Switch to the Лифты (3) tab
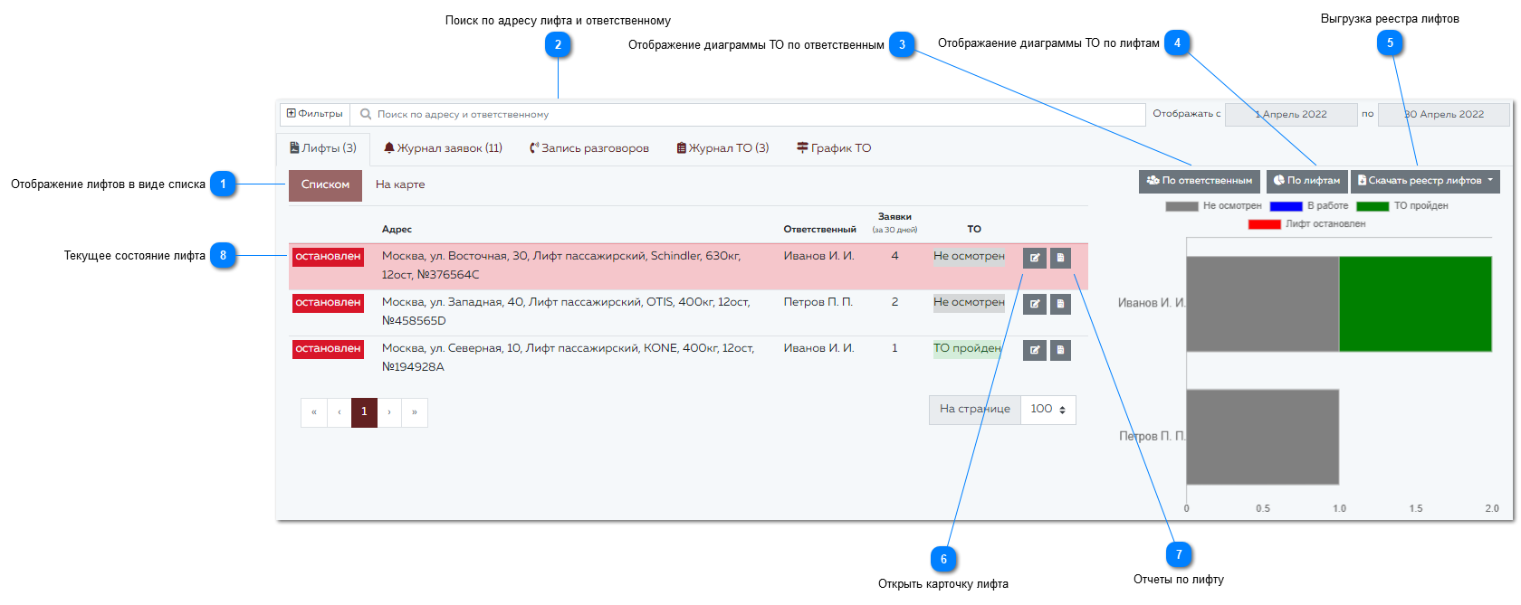1521x605 pixels. (323, 148)
